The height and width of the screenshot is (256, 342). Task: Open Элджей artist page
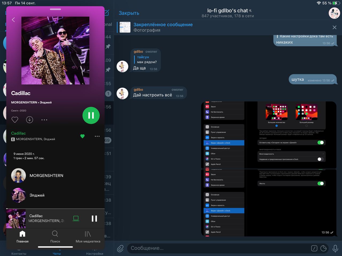[x=28, y=195]
